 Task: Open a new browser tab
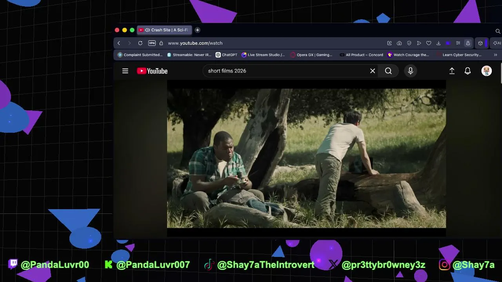[x=197, y=30]
